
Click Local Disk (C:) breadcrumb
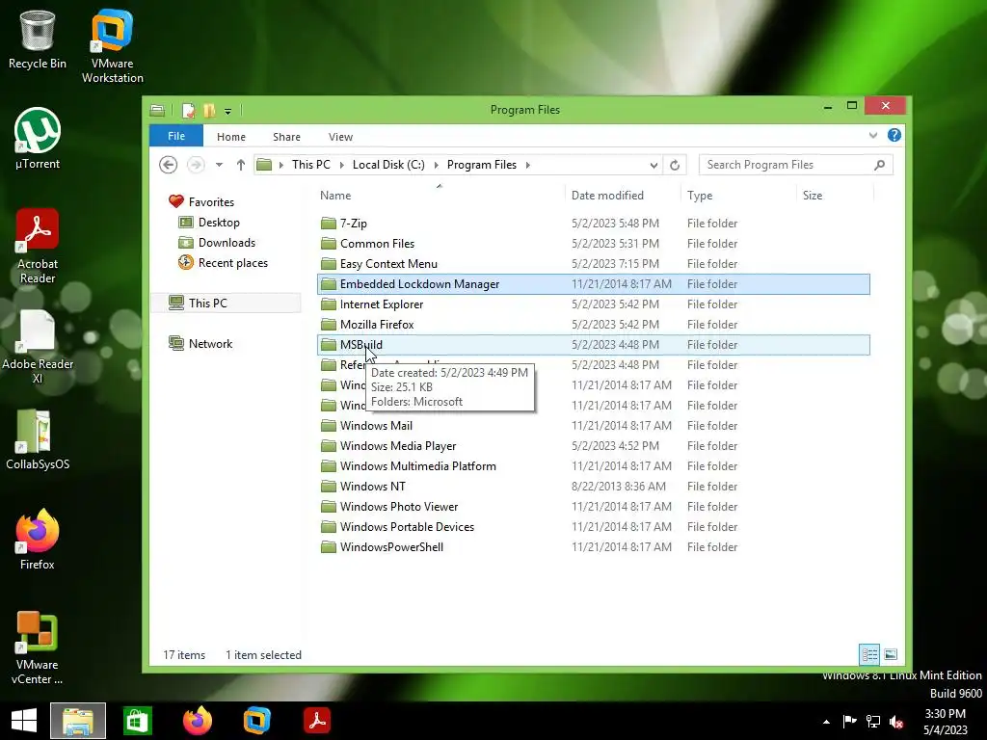coord(388,164)
